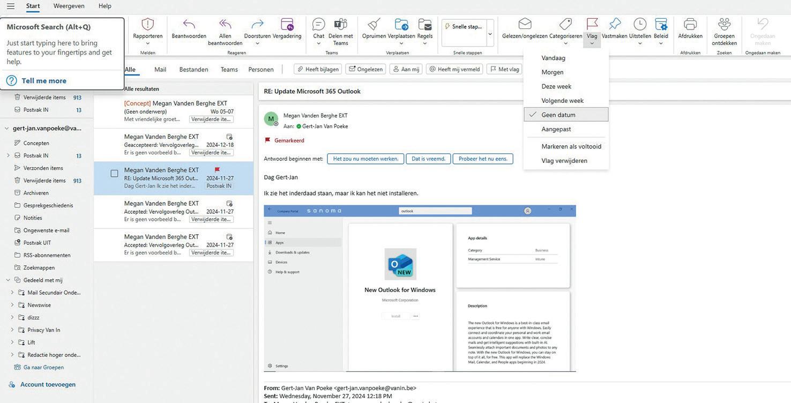Click the Vergadering meeting icon

click(x=287, y=24)
